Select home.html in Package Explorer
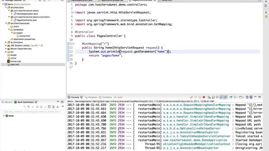Image resolution: width=269 pixels, height=151 pixels. point(24,36)
